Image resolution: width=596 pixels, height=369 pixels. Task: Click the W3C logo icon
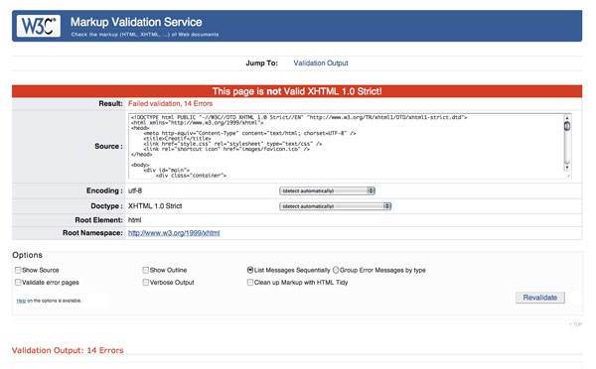[39, 26]
